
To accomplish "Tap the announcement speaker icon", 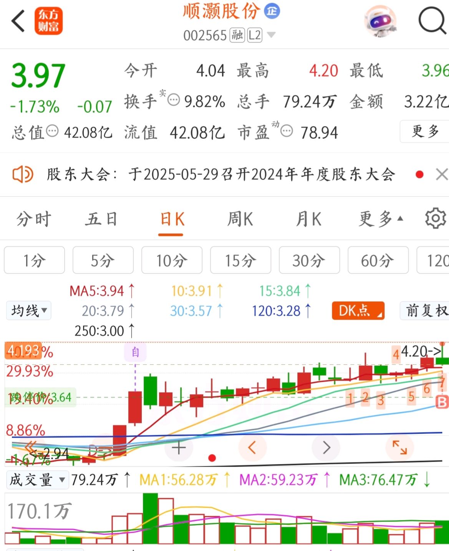I will (23, 175).
